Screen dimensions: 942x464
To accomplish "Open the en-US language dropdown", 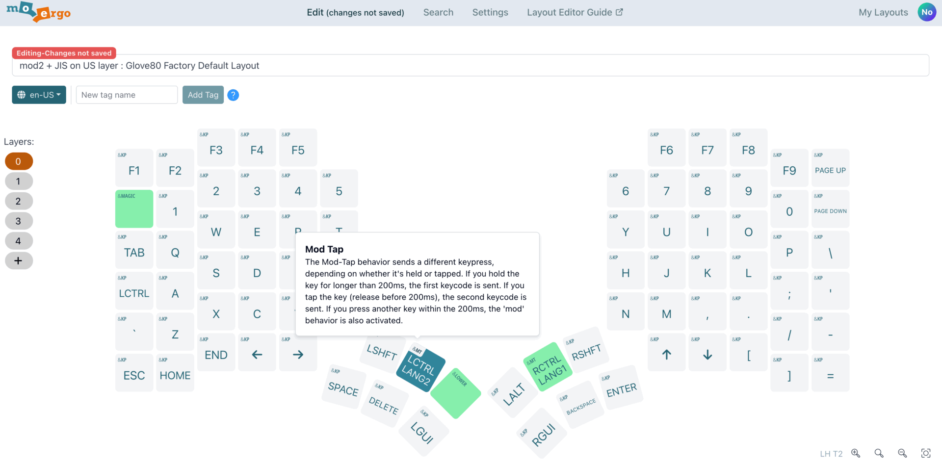I will pyautogui.click(x=39, y=95).
